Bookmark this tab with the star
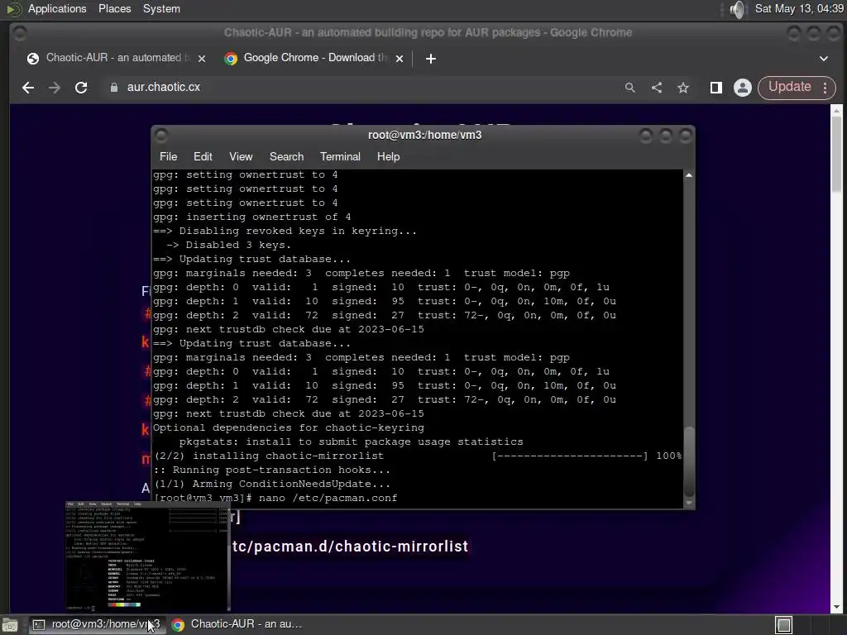Viewport: 847px width, 635px height. [683, 88]
